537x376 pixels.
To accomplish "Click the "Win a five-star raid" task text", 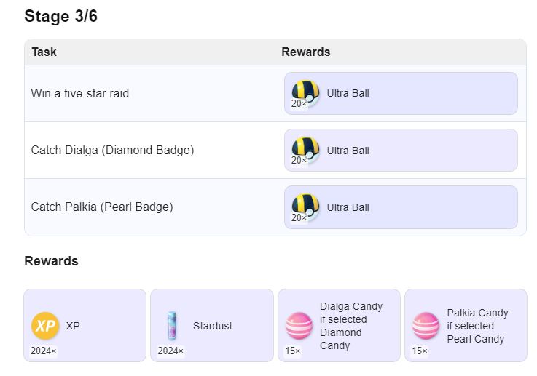I will click(79, 93).
